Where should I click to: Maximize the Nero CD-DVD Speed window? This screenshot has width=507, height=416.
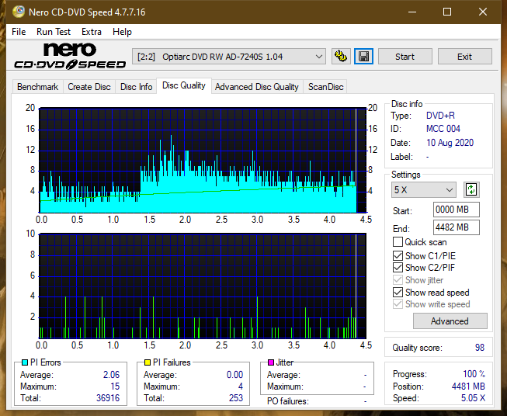[x=447, y=12]
